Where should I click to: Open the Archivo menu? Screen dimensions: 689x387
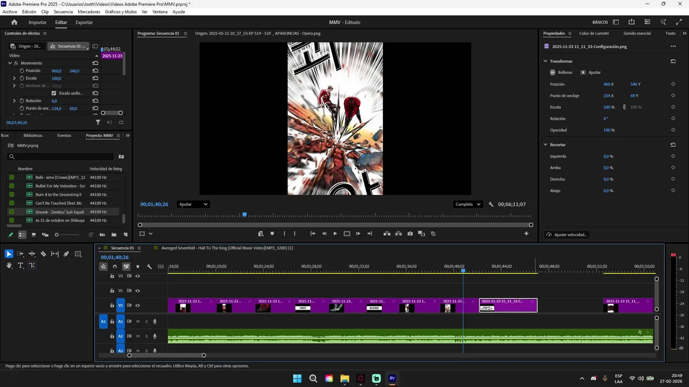(10, 12)
